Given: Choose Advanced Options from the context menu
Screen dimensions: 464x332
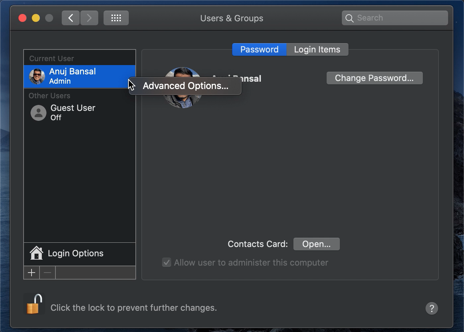Looking at the screenshot, I should click(185, 86).
